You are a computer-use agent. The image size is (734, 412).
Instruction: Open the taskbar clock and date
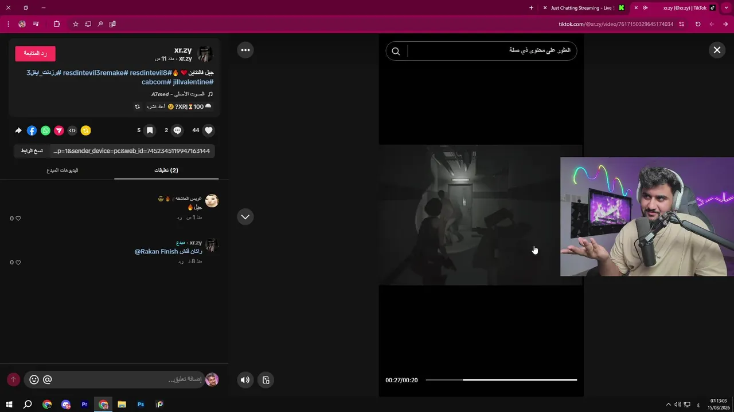pos(719,405)
